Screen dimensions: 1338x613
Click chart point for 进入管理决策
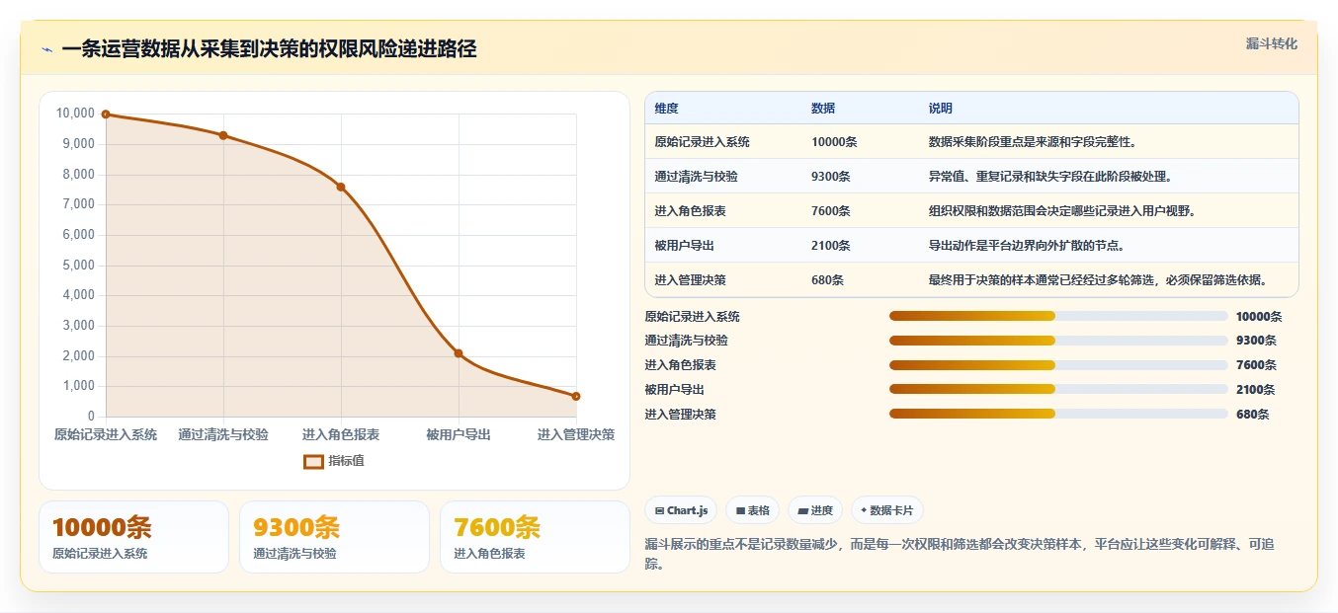coord(576,396)
